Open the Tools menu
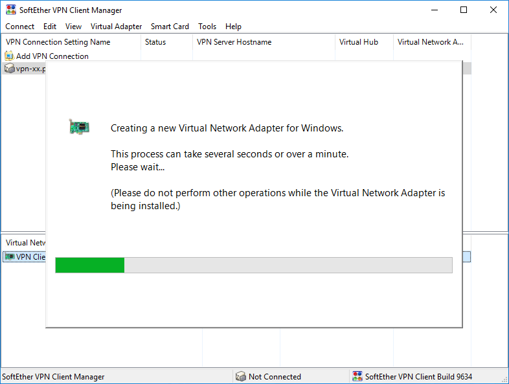509x384 pixels. 207,27
